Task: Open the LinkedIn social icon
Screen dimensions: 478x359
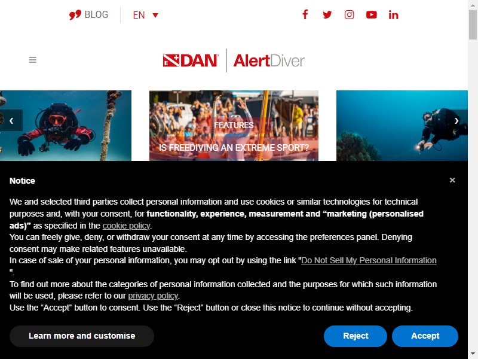Action: click(x=393, y=14)
